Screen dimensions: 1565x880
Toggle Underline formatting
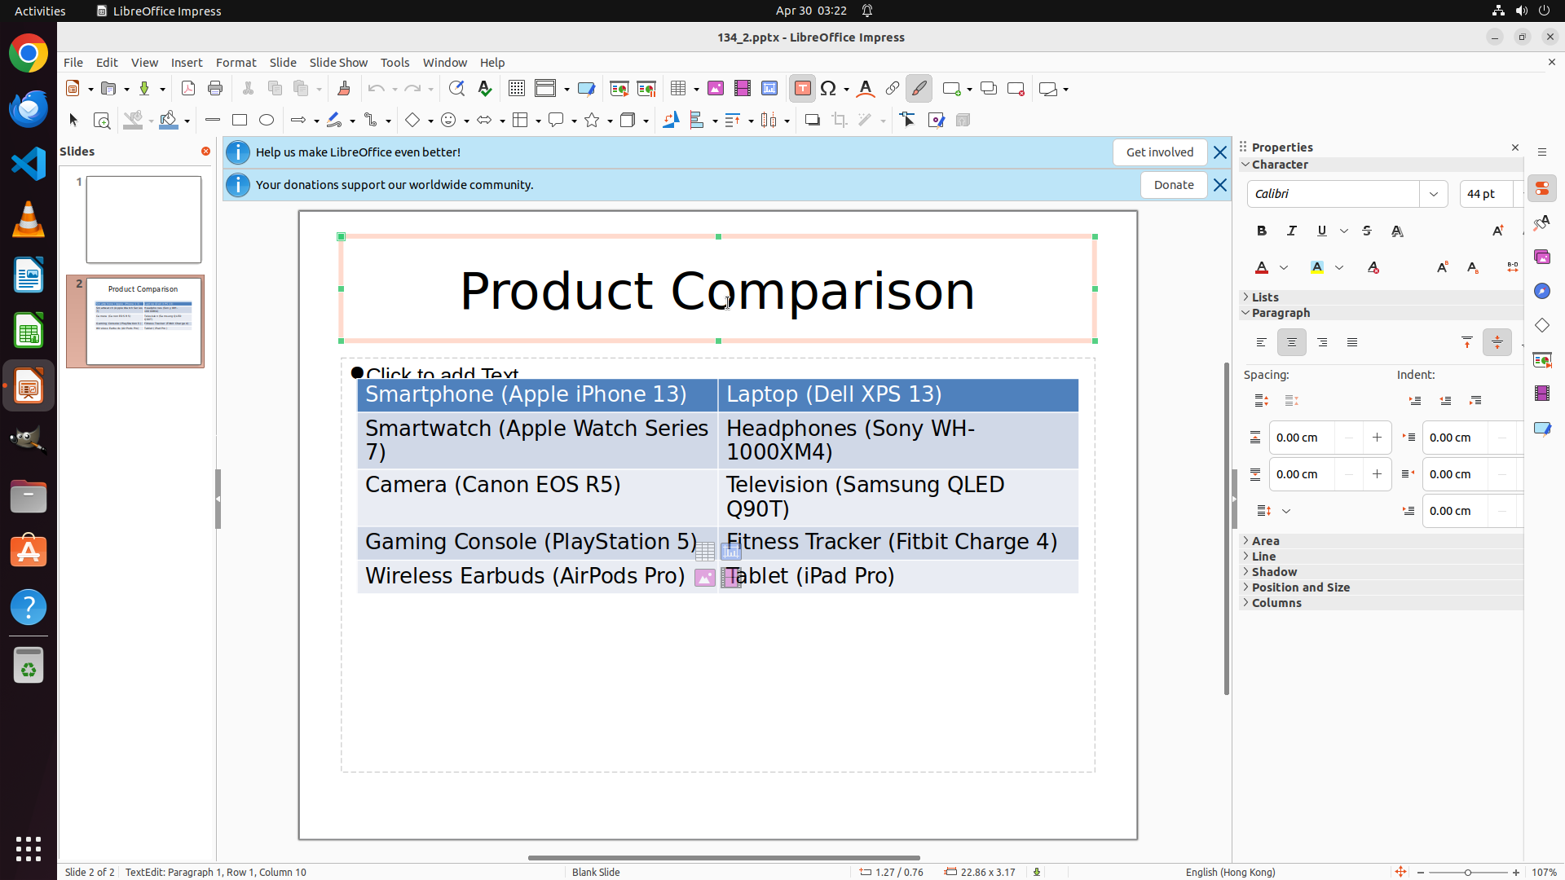tap(1322, 231)
